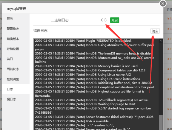Click the mysqld管理 dialog title
Image resolution: width=172 pixels, height=130 pixels.
16,9
